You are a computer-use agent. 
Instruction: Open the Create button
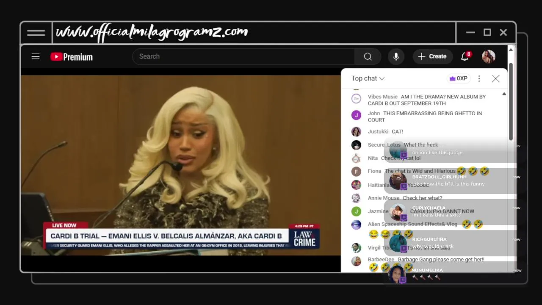click(x=432, y=56)
